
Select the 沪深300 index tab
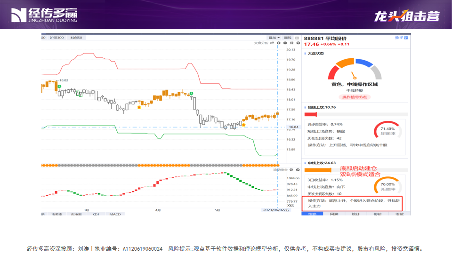[57, 38]
